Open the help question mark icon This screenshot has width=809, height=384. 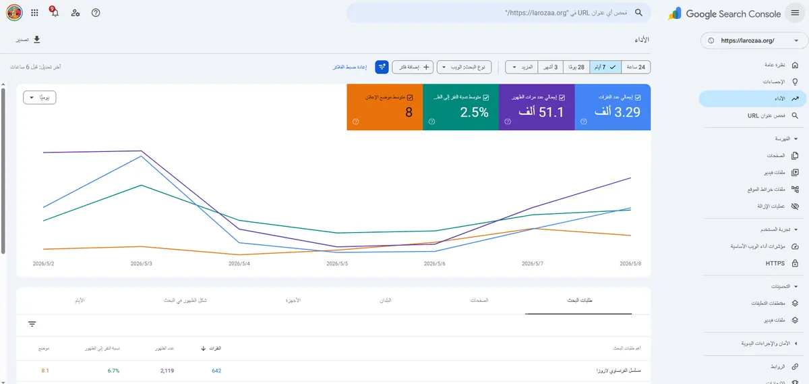(x=96, y=13)
